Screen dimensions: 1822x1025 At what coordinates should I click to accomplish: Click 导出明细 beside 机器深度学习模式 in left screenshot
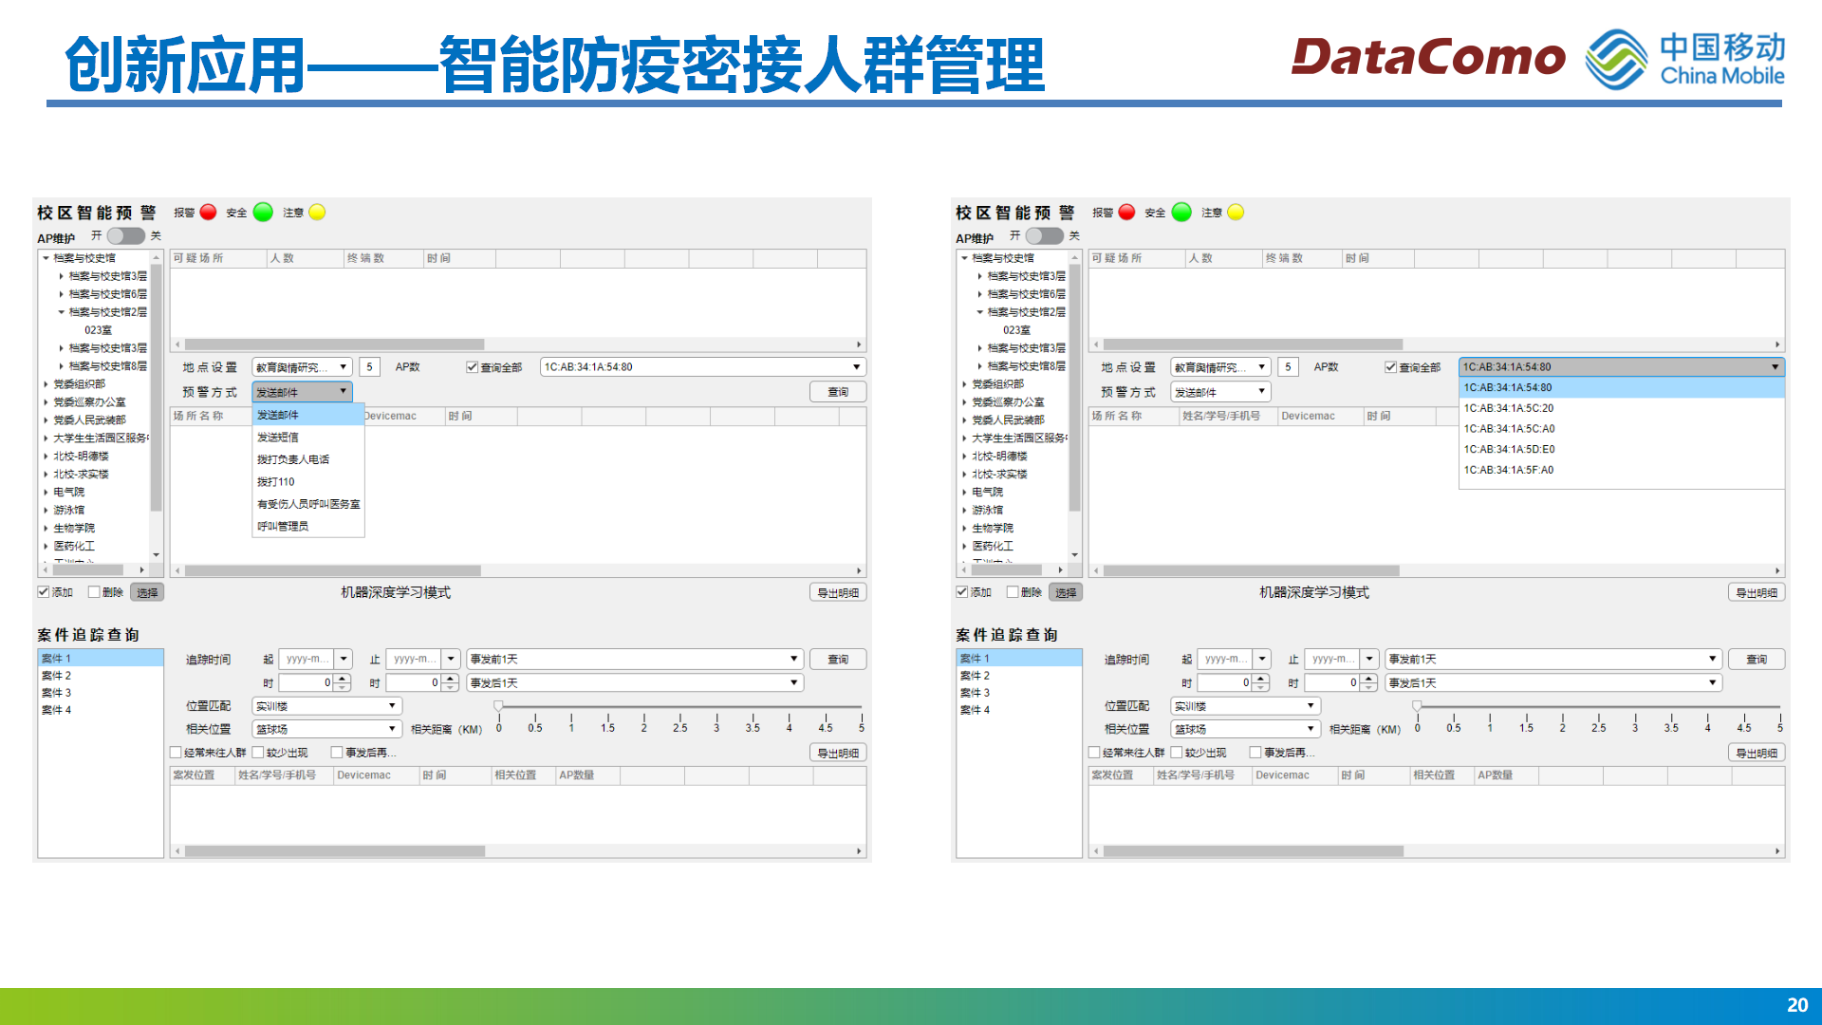pyautogui.click(x=838, y=592)
